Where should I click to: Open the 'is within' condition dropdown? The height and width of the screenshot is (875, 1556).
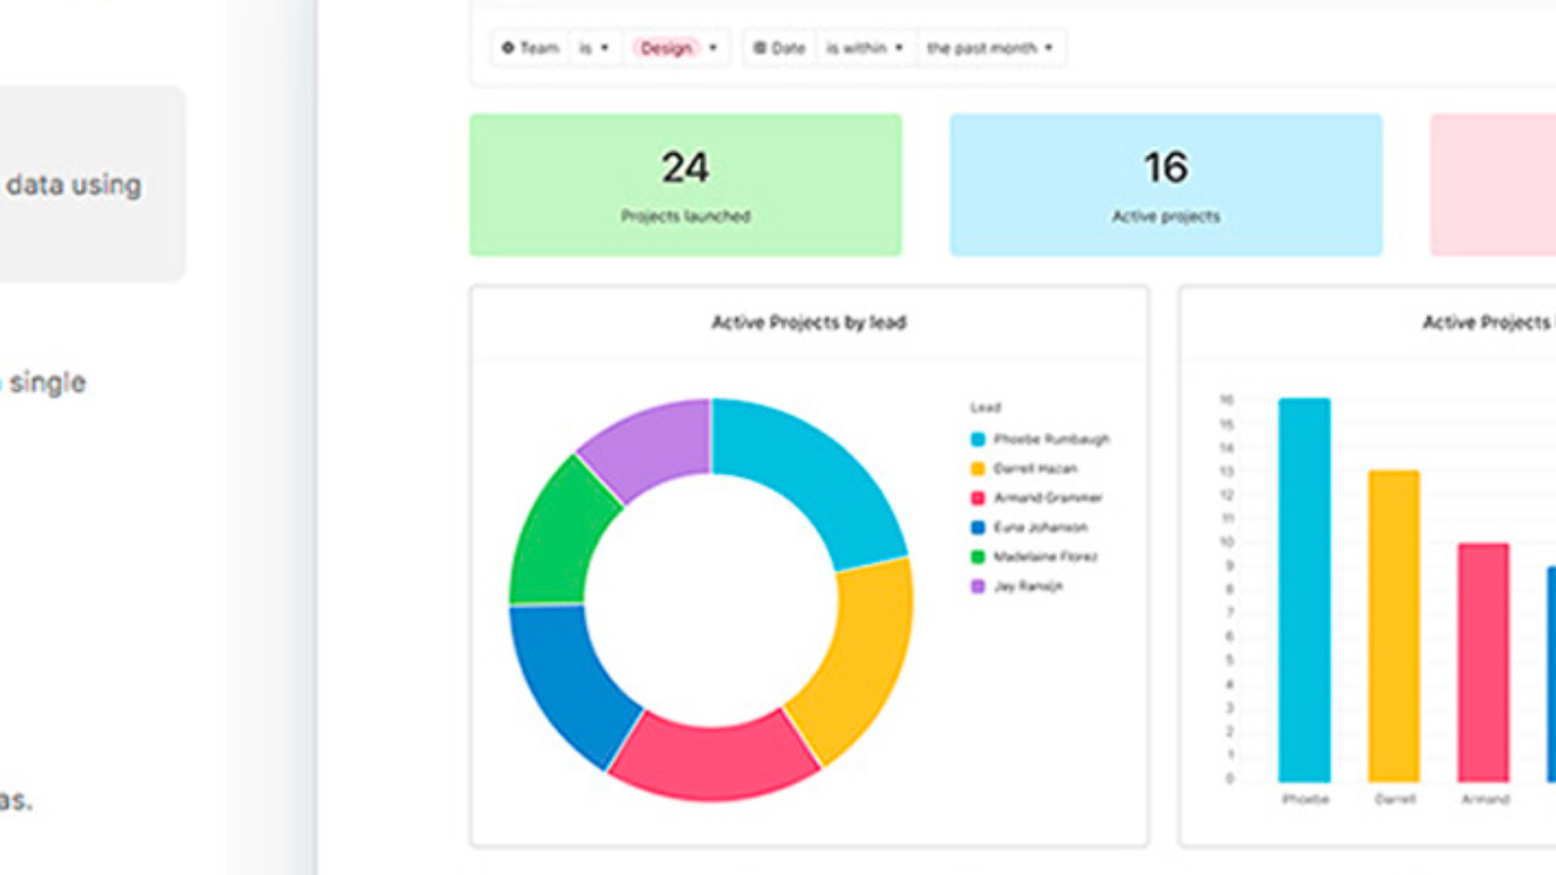coord(864,48)
